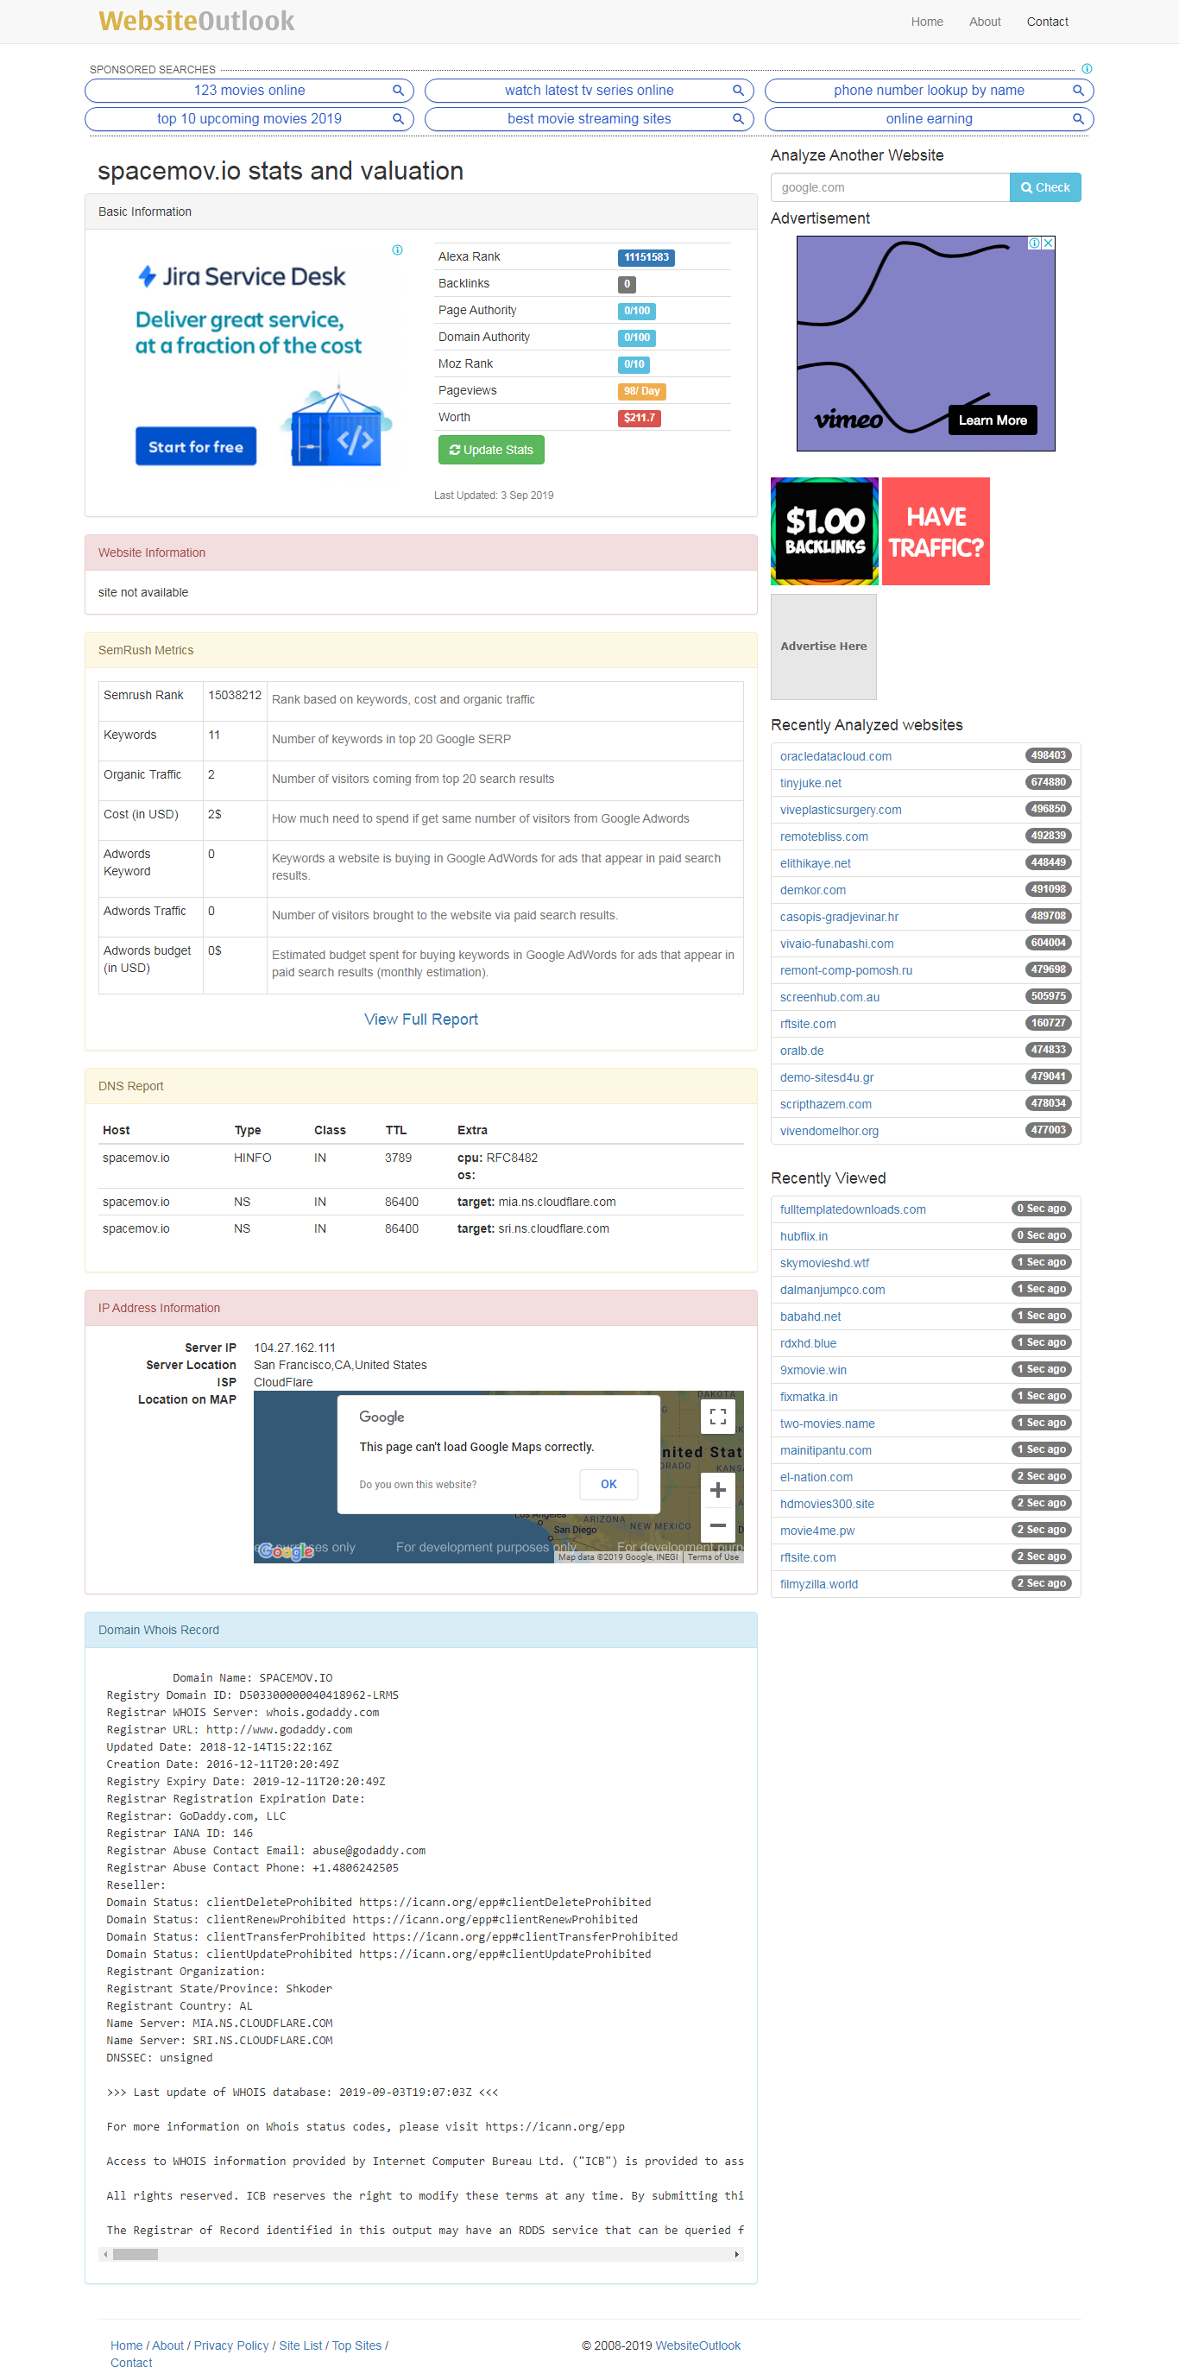Open tinyjuke.net in recently analyzed
This screenshot has width=1179, height=2380.
pyautogui.click(x=810, y=783)
